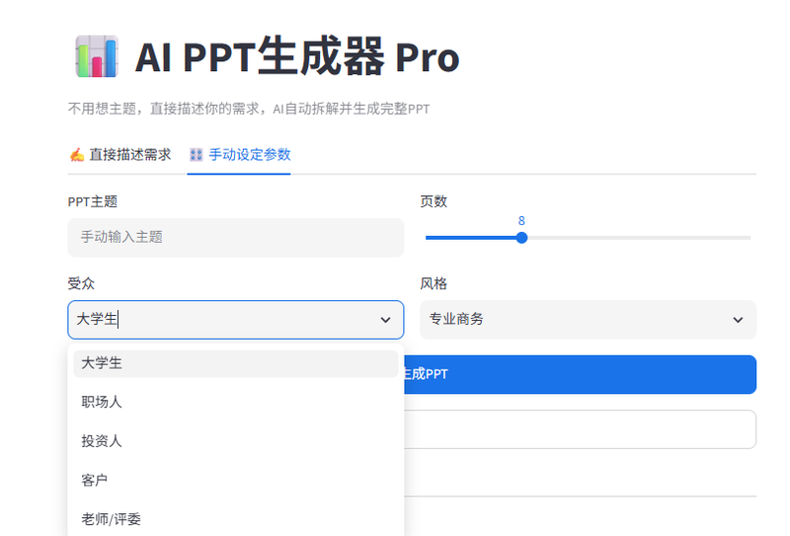Focus the PPT主题 input field
790x536 pixels.
(x=236, y=237)
